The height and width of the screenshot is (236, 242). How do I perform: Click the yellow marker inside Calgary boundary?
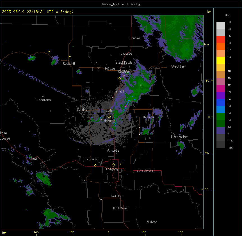click(x=114, y=165)
